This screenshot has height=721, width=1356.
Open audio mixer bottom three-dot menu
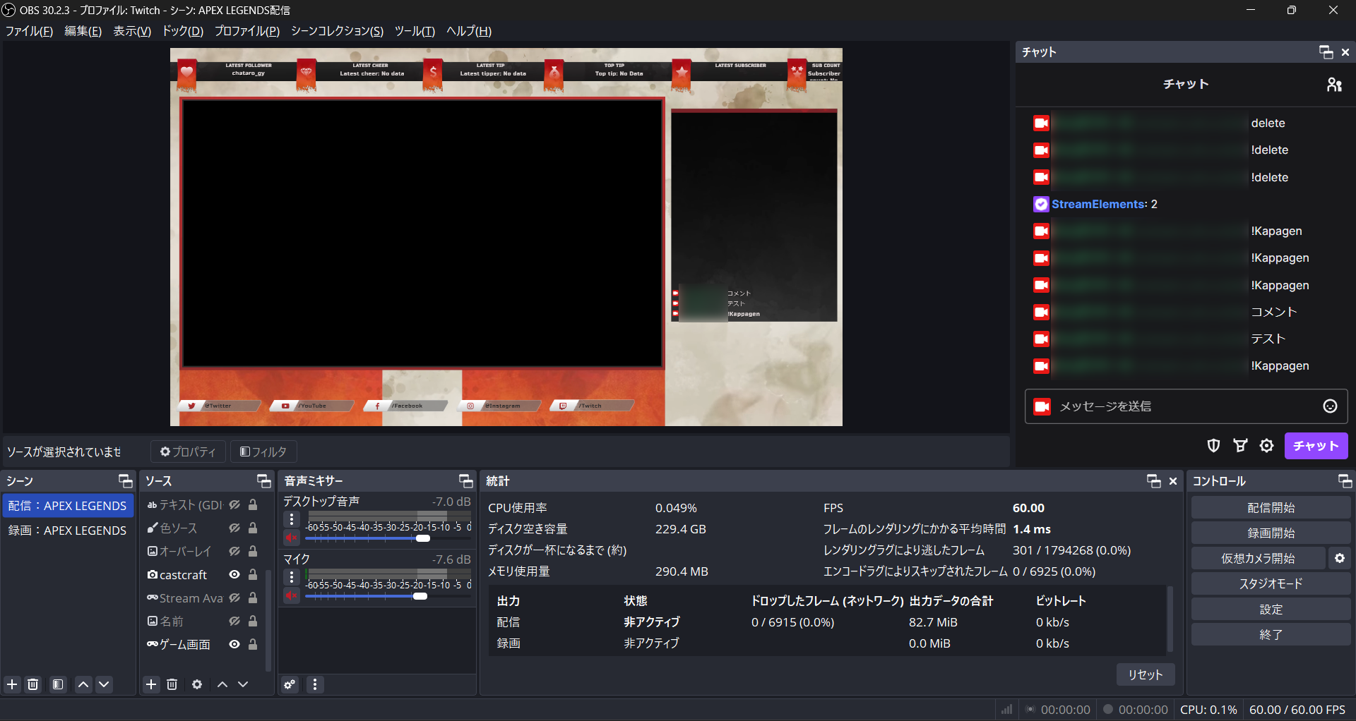(x=315, y=684)
